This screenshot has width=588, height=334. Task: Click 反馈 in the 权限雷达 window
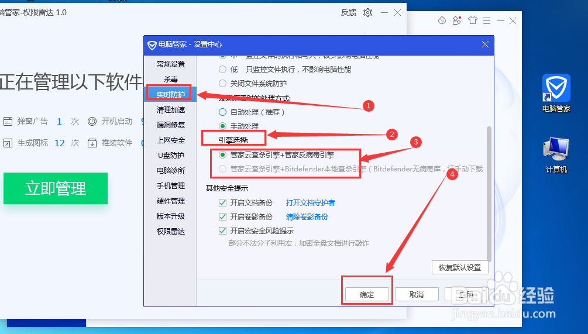click(348, 12)
